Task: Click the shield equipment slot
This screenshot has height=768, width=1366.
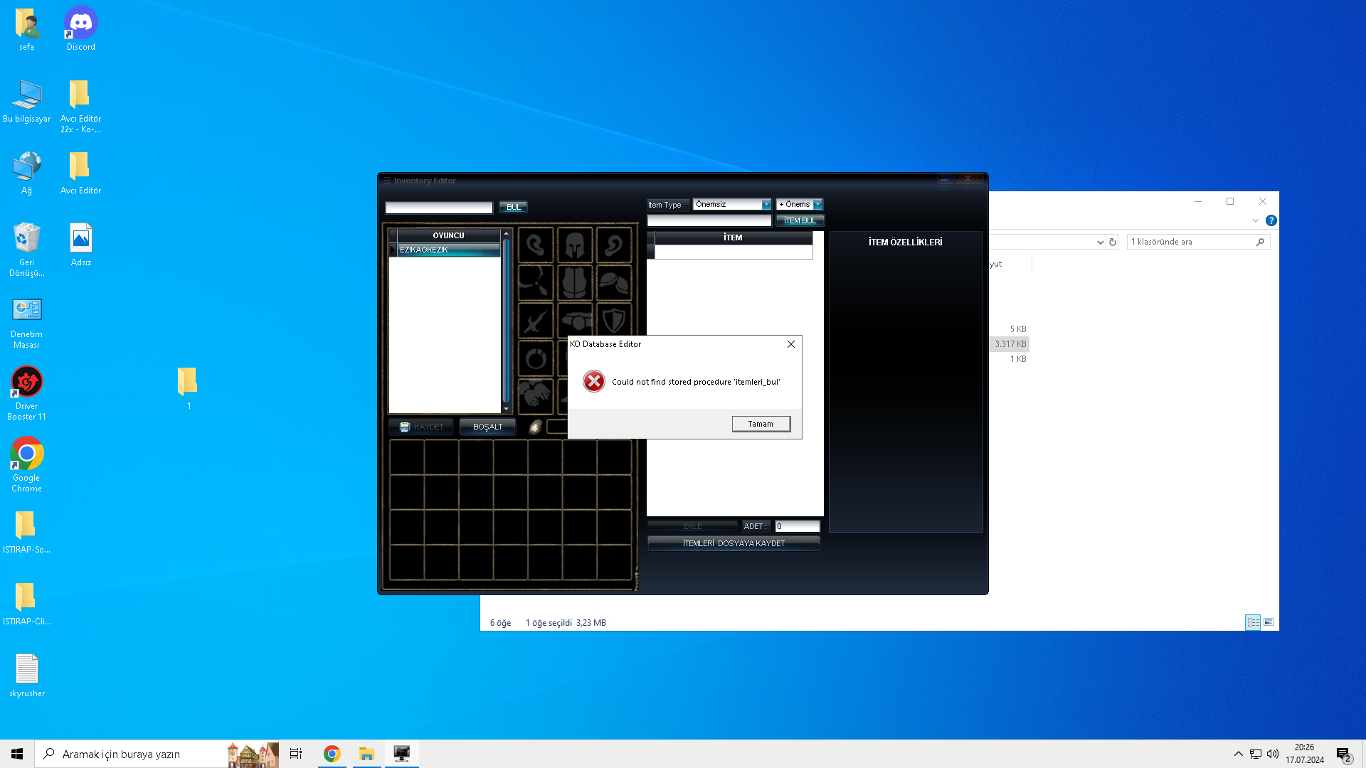Action: pyautogui.click(x=614, y=319)
